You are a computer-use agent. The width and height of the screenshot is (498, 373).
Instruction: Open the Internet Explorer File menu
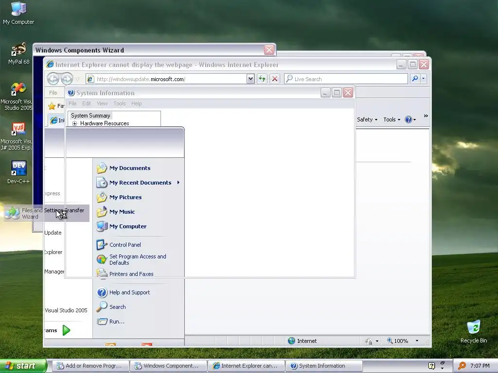click(x=53, y=93)
